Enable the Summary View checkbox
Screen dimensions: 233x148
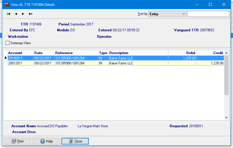coord(8,43)
